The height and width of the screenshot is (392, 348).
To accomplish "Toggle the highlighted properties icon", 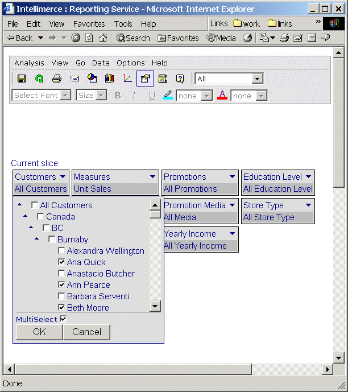I will point(145,79).
